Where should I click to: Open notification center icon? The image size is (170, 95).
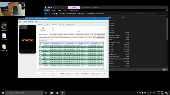tap(167, 93)
